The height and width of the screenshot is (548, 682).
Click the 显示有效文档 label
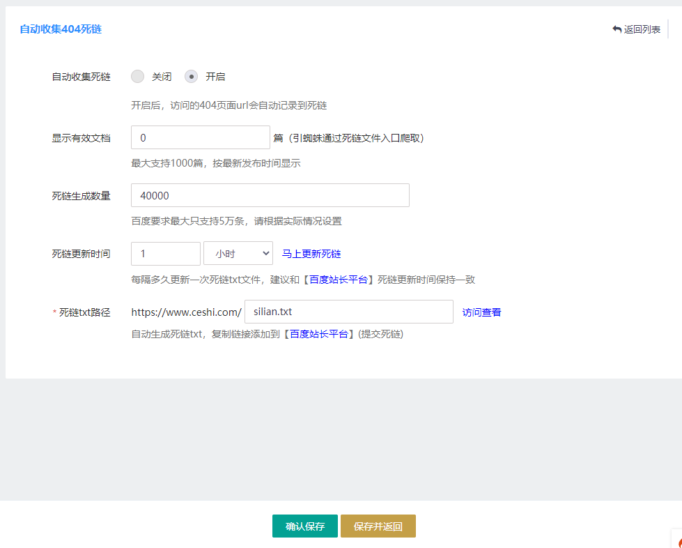82,138
